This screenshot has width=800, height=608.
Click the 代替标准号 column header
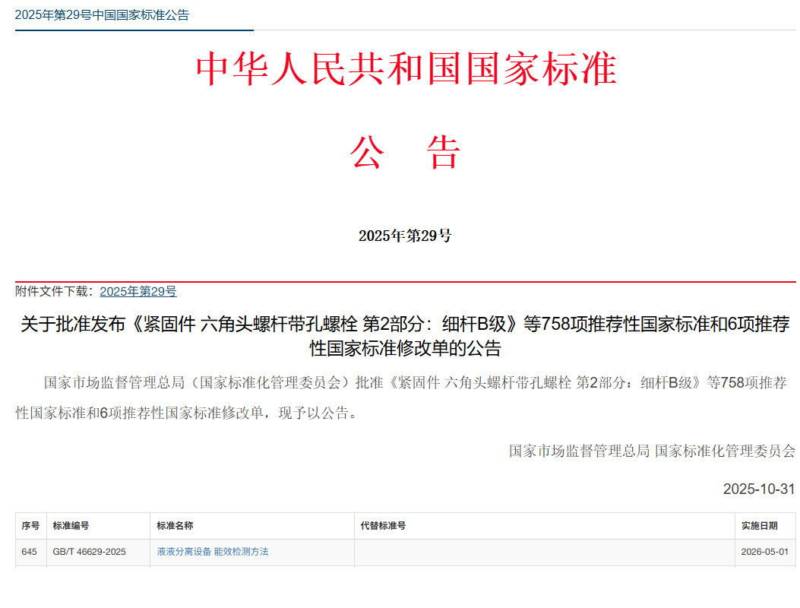point(379,525)
